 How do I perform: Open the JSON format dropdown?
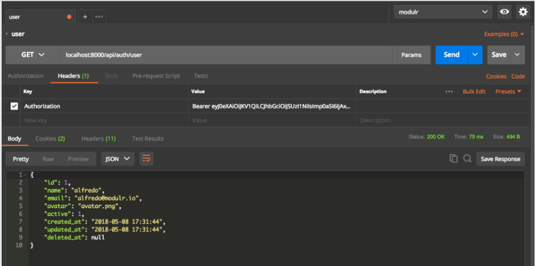tap(117, 159)
